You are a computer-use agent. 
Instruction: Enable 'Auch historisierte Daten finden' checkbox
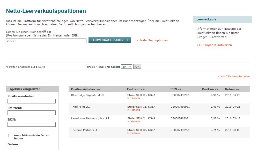coord(10,136)
